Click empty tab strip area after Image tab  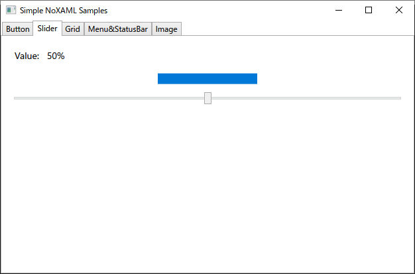[296, 29]
